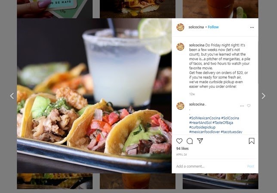Submit the comment with the Post button
This screenshot has height=193, width=277.
coord(250,166)
